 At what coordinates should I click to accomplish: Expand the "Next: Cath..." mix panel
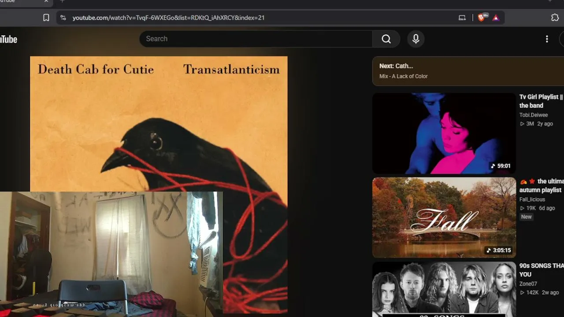pos(468,71)
